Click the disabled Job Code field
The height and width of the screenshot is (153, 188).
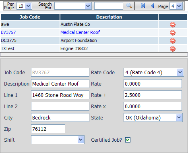(x=60, y=72)
